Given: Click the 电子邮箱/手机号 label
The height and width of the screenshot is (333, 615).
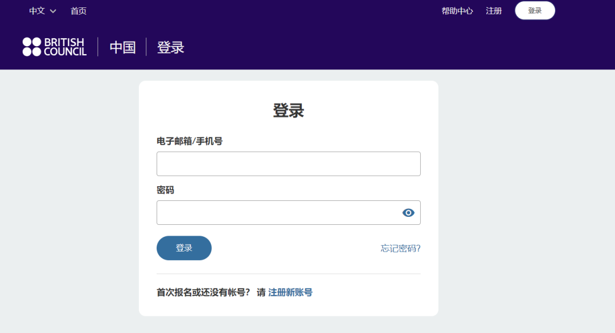Looking at the screenshot, I should tap(190, 141).
